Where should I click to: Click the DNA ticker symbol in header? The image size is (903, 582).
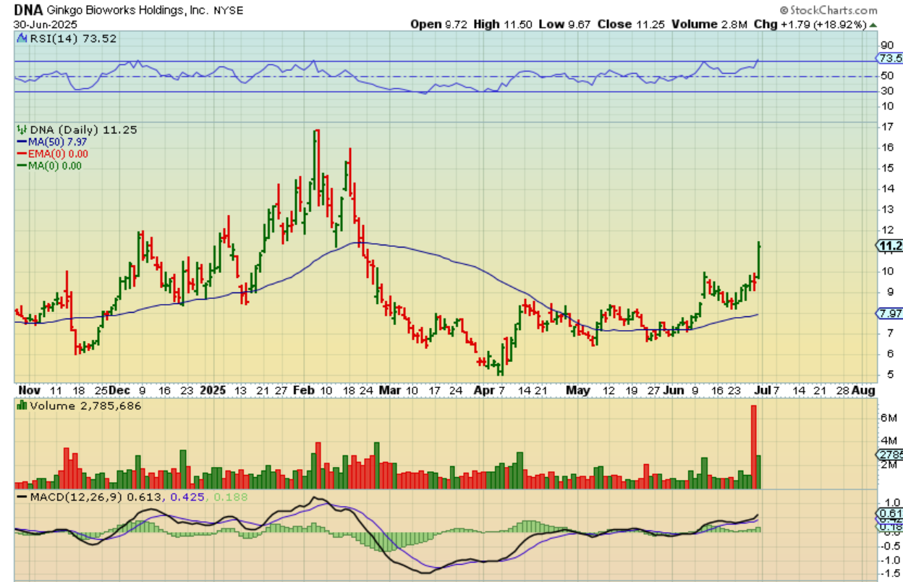coord(27,10)
